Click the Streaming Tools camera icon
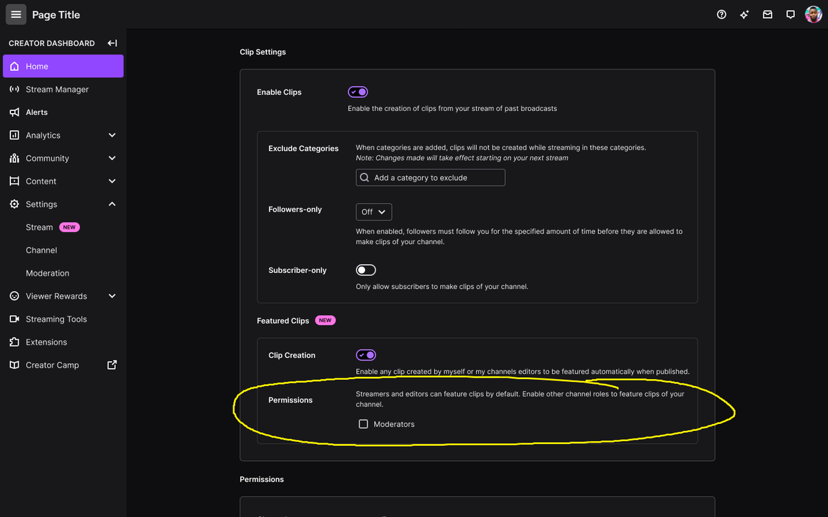The width and height of the screenshot is (828, 517). coord(14,319)
